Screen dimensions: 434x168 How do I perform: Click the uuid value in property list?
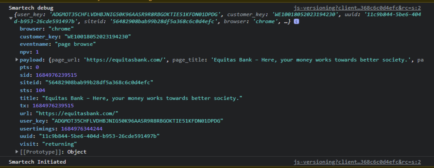tap(99, 136)
